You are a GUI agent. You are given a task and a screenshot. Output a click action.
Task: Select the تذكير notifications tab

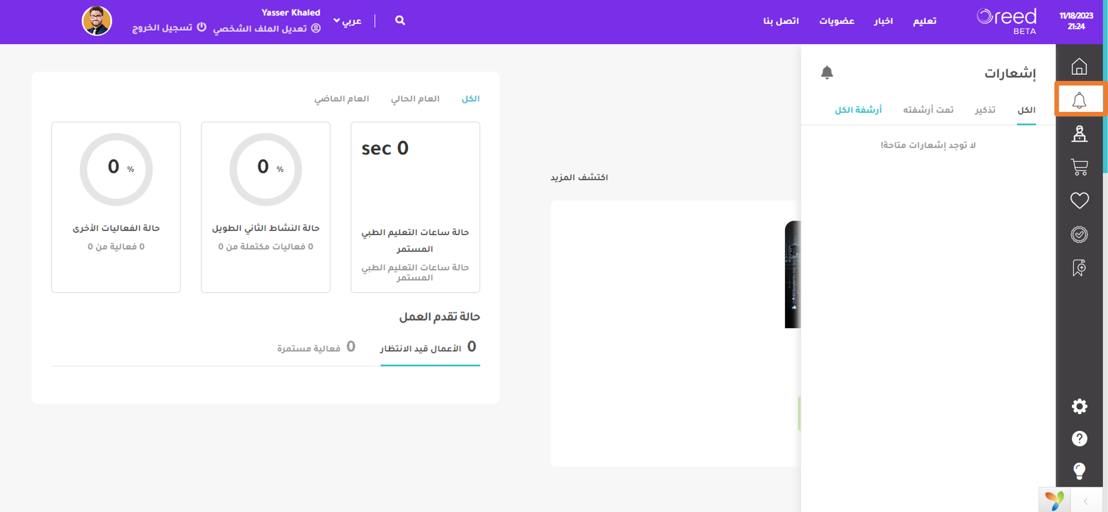coord(985,110)
